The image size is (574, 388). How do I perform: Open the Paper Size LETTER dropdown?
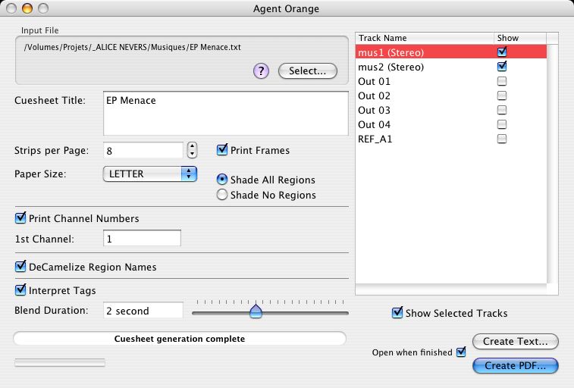point(149,174)
